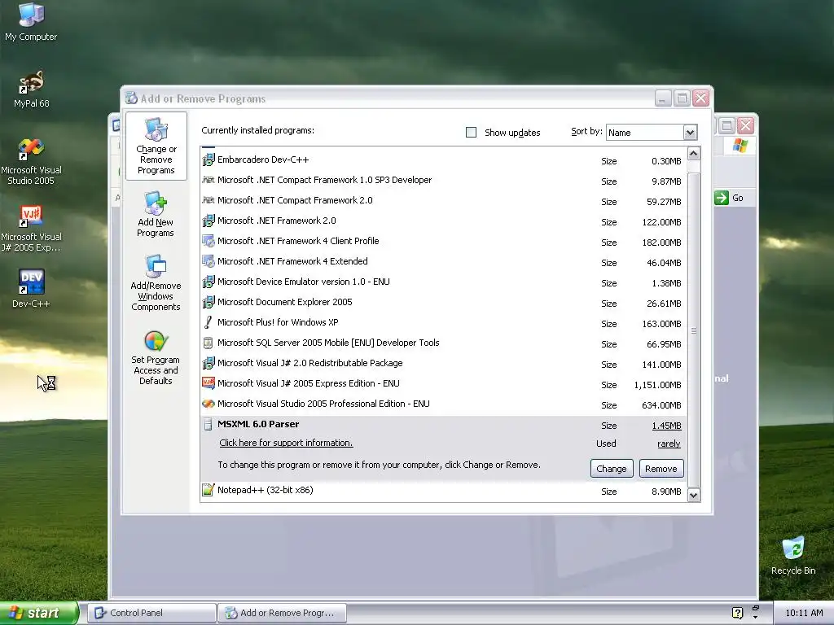This screenshot has height=625, width=834.
Task: Select Microsoft Visual J# 2005 Express Edition - ENU
Action: click(444, 384)
